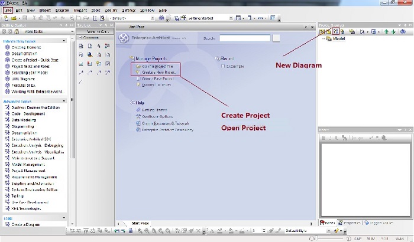Click the home icon in Getting Started panel
This screenshot has width=414, height=242.
point(17,31)
